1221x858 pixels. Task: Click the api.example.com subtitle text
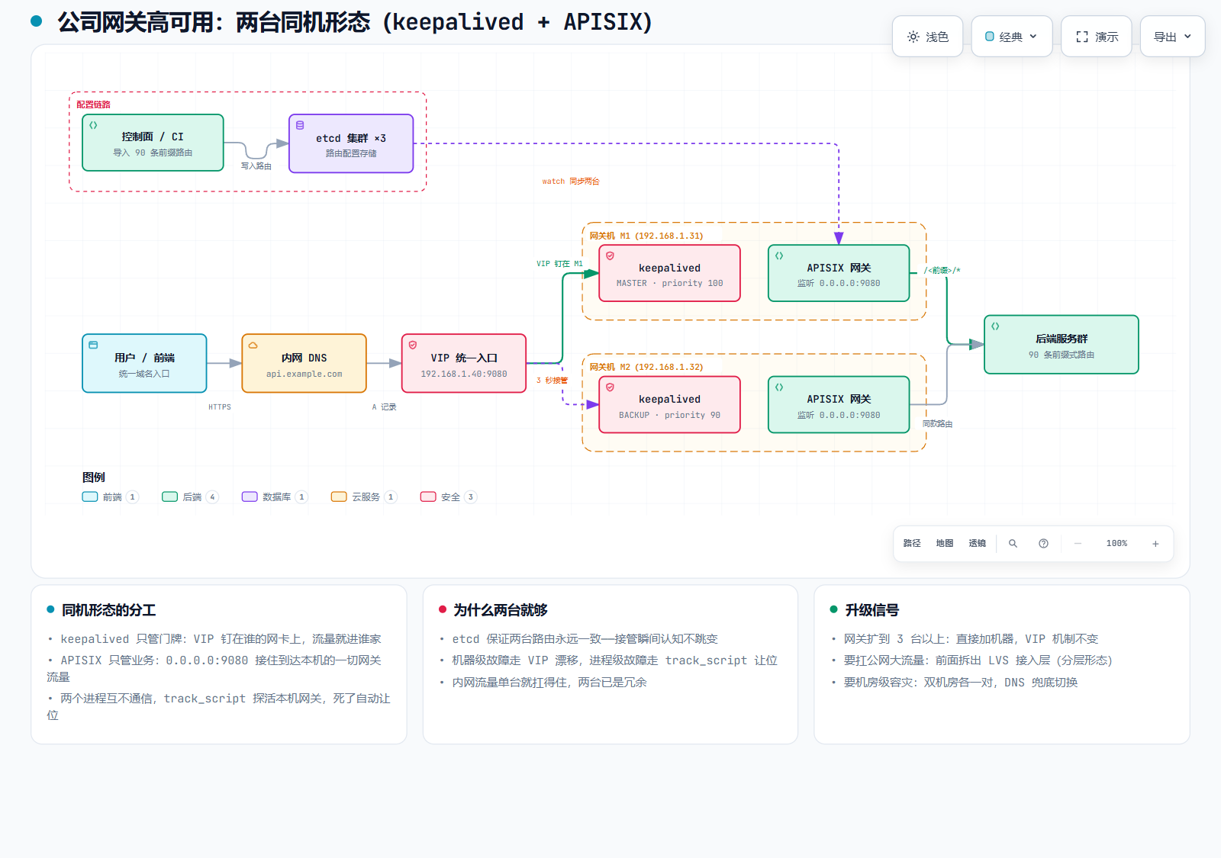[x=304, y=374]
